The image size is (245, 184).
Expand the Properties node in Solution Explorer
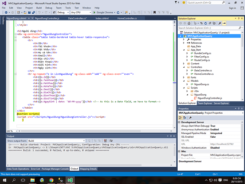[184, 39]
